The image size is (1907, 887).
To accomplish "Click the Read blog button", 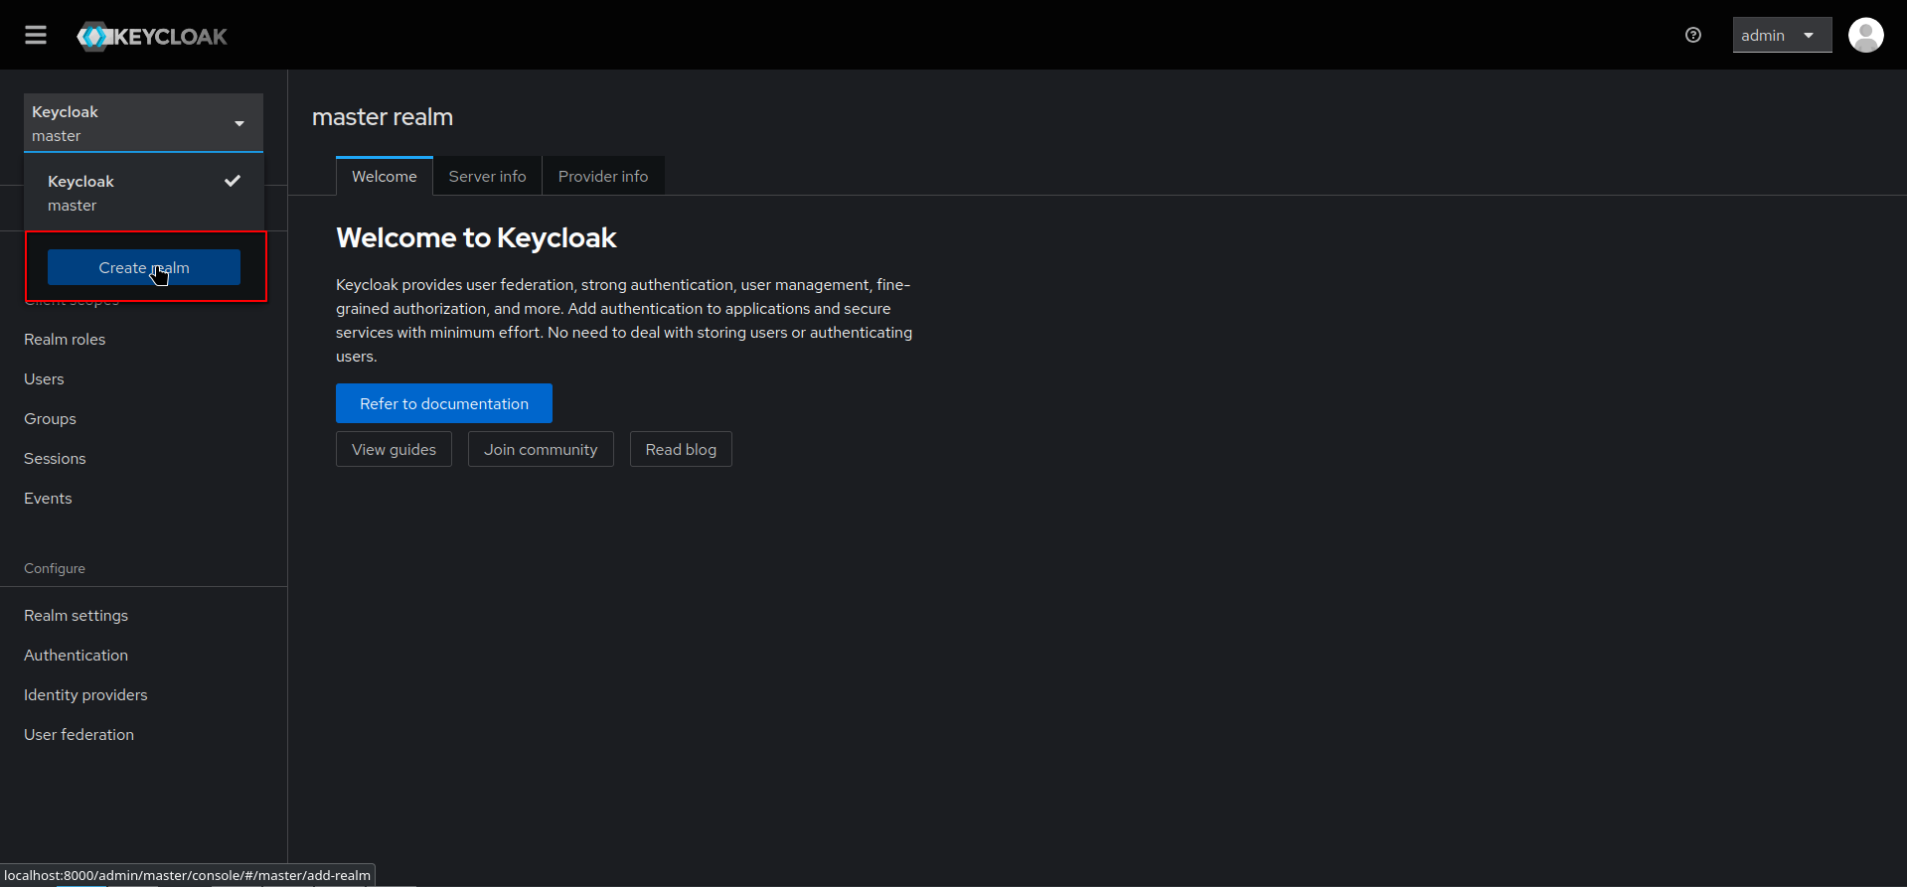I will pos(681,449).
